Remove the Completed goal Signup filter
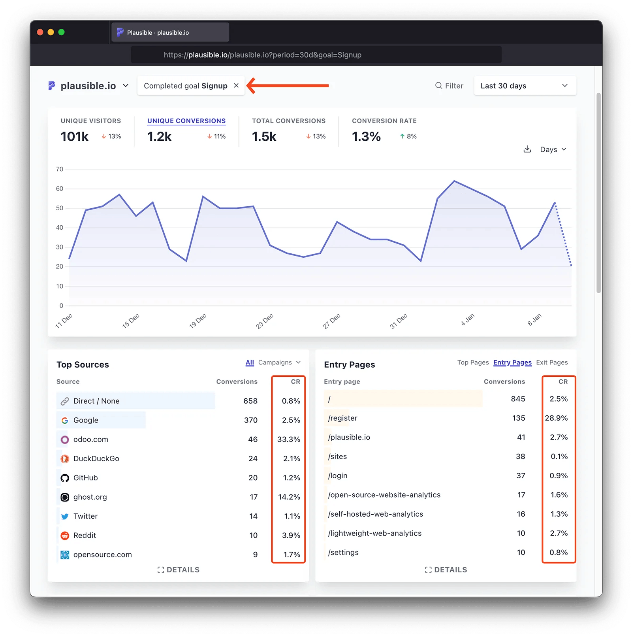Image resolution: width=632 pixels, height=636 pixels. pos(236,85)
